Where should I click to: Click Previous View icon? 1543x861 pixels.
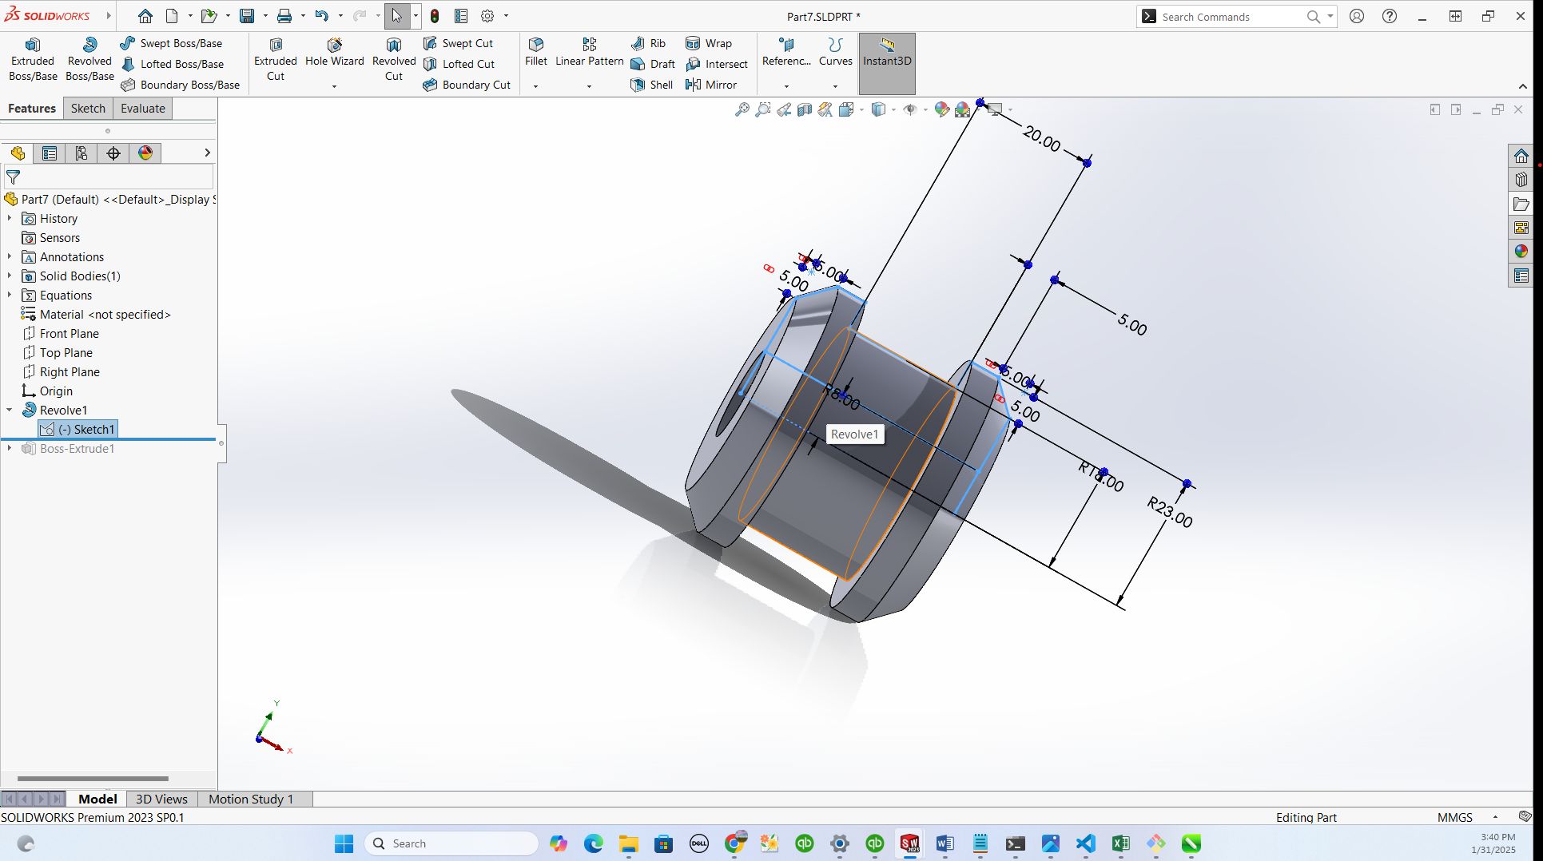pos(784,109)
